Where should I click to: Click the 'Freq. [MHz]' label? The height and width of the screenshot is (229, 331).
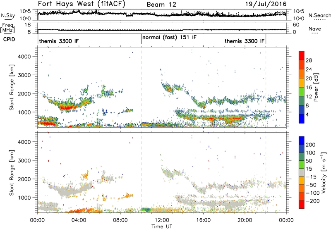[x=7, y=28]
